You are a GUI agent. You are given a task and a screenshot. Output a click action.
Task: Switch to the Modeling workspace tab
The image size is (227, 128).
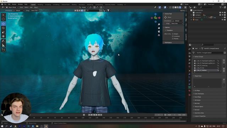[x=40, y=5]
